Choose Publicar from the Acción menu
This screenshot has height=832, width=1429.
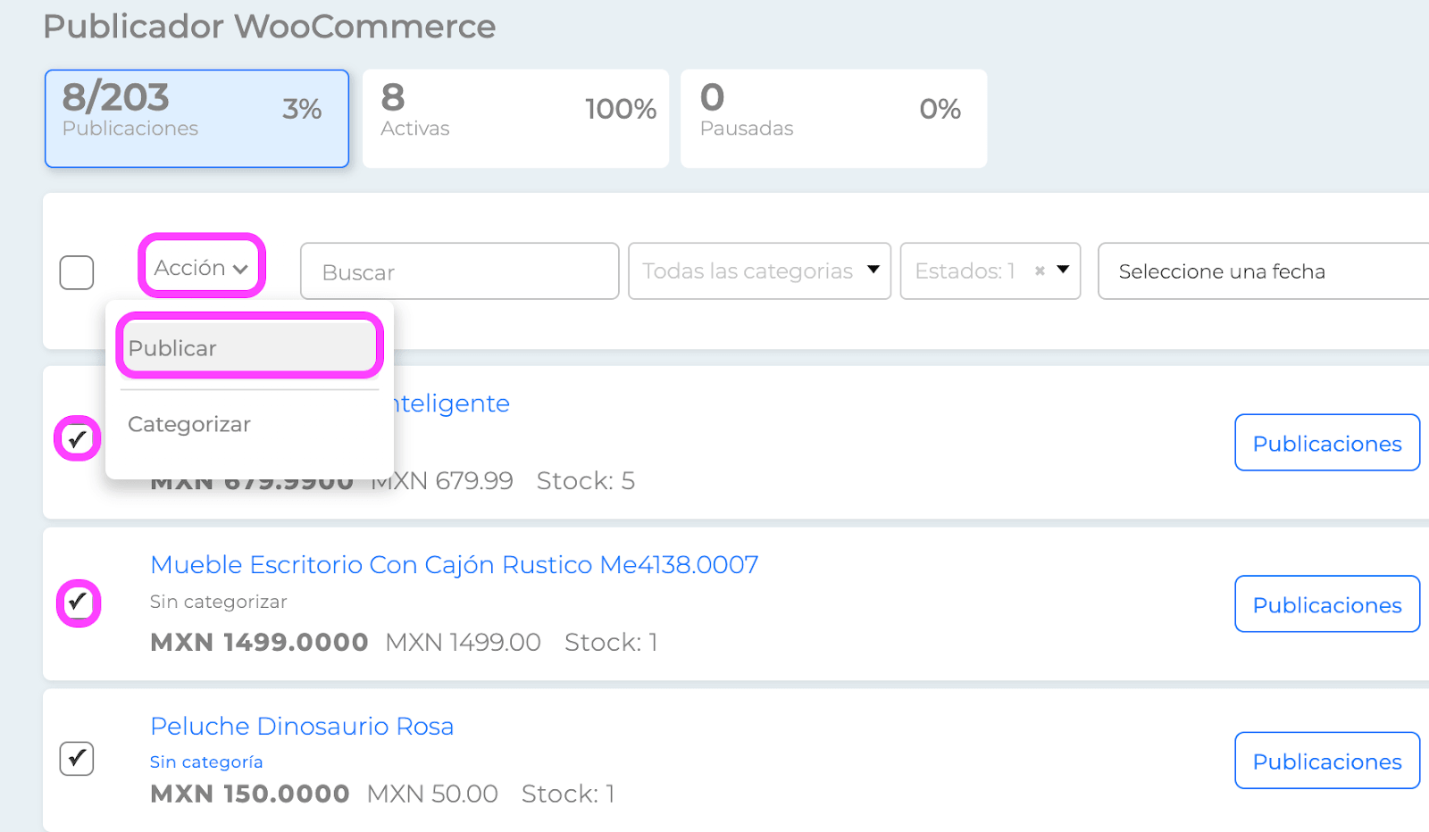click(x=249, y=346)
